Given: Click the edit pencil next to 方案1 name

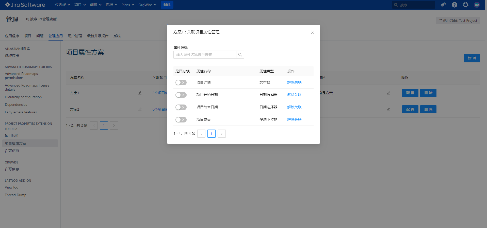Looking at the screenshot, I should (140, 93).
